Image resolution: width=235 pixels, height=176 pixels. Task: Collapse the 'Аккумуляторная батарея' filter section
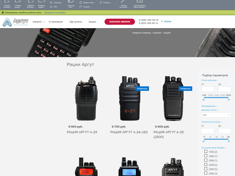214,148
